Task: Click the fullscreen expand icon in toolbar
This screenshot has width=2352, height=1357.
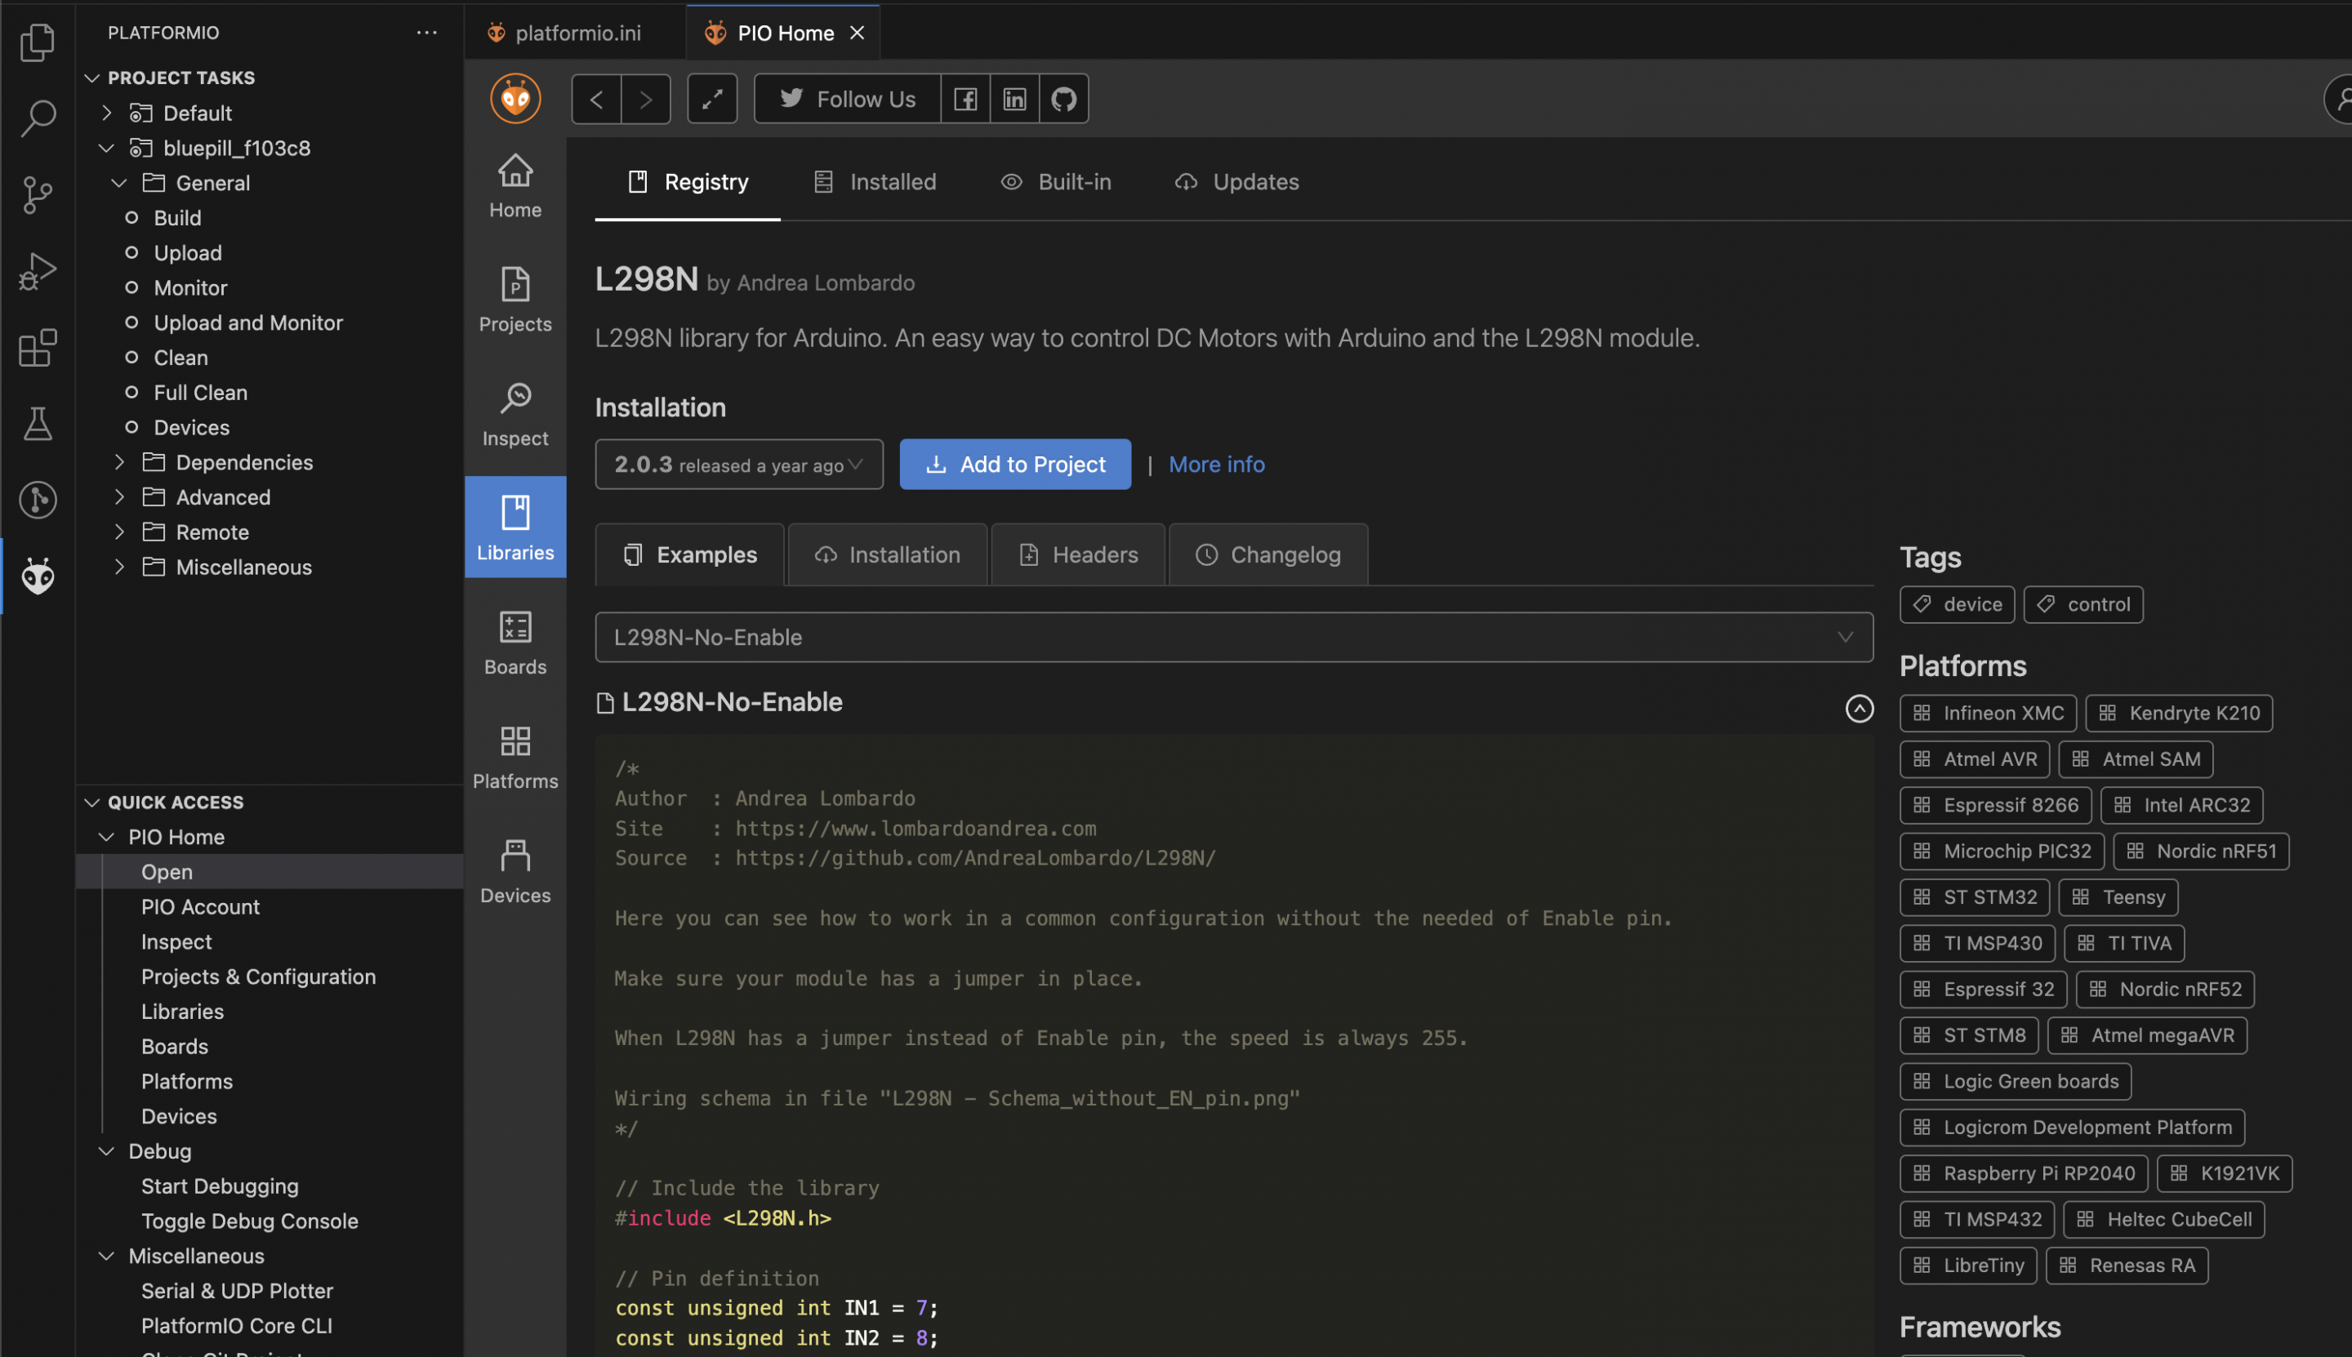Action: [x=712, y=99]
